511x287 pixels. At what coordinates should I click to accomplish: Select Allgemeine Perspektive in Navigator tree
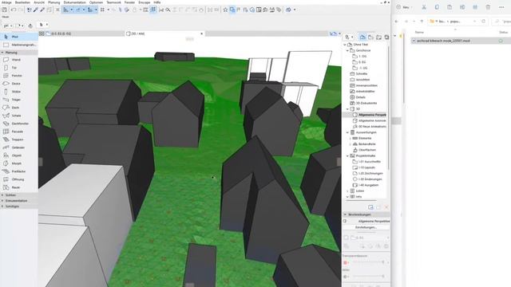coord(369,115)
